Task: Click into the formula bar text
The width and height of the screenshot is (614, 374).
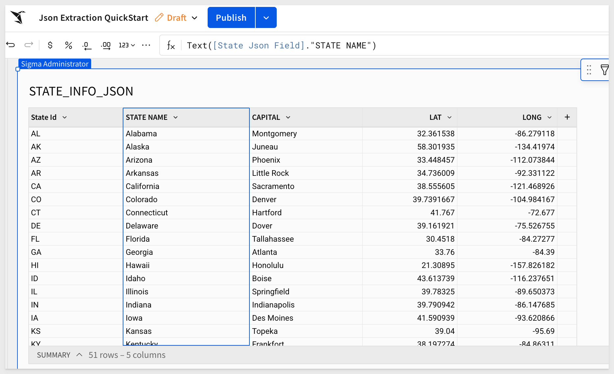Action: (x=281, y=45)
